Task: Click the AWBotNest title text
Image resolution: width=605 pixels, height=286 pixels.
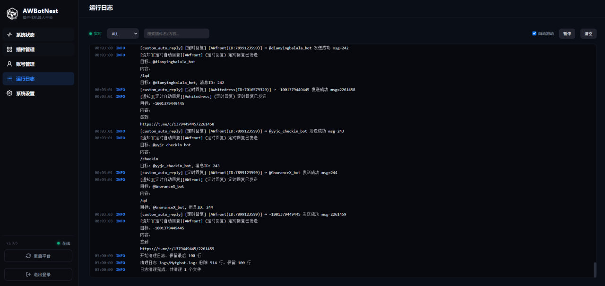Action: 40,11
